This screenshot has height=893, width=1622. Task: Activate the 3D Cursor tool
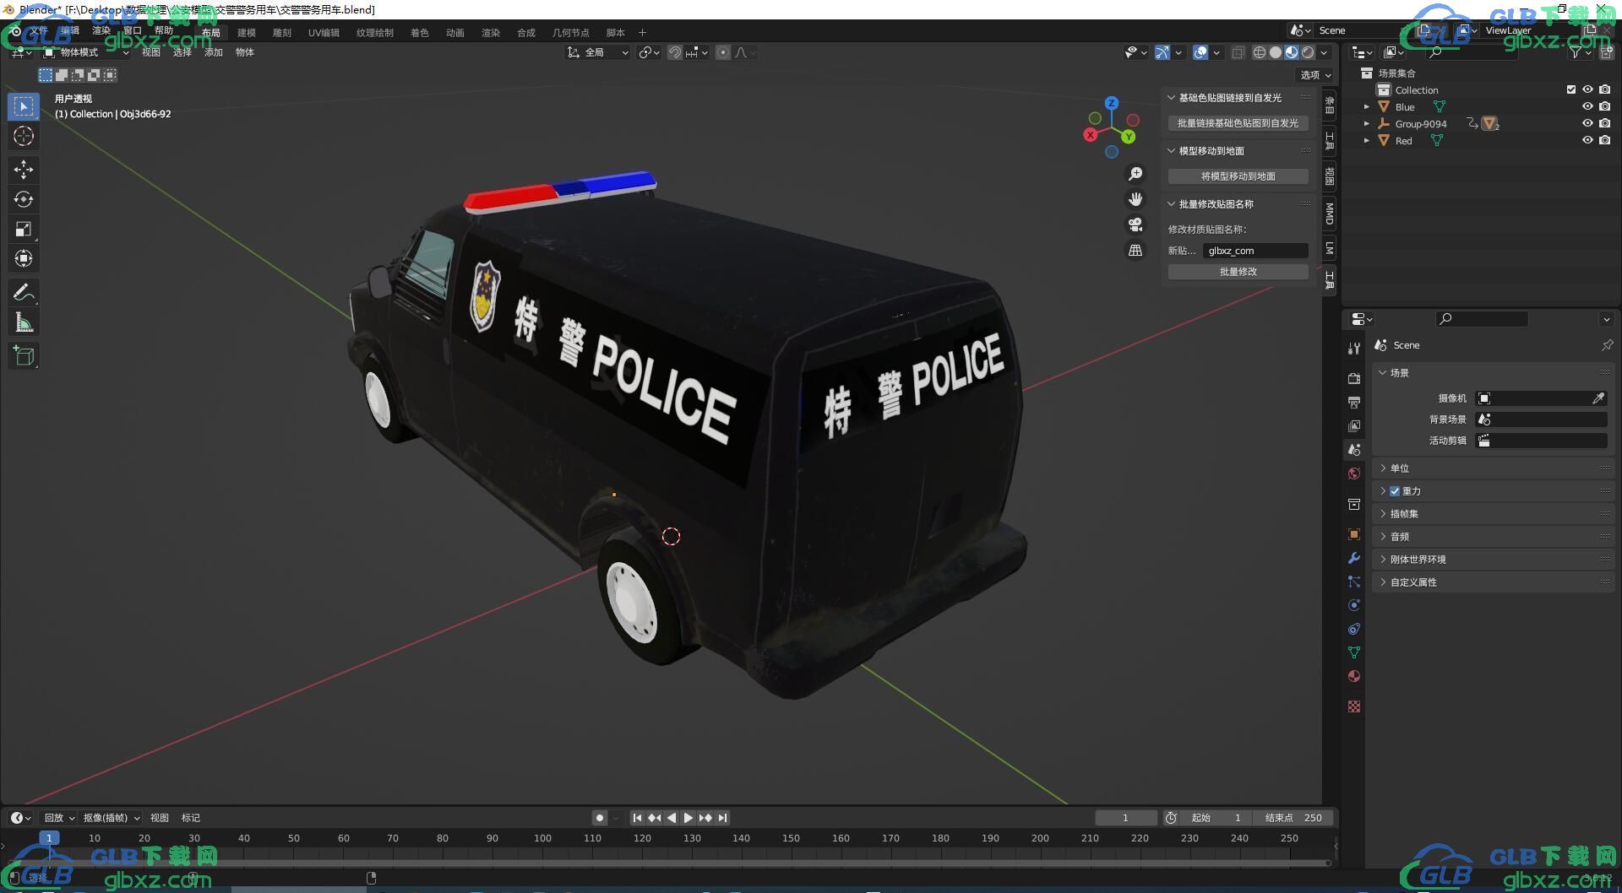click(24, 136)
